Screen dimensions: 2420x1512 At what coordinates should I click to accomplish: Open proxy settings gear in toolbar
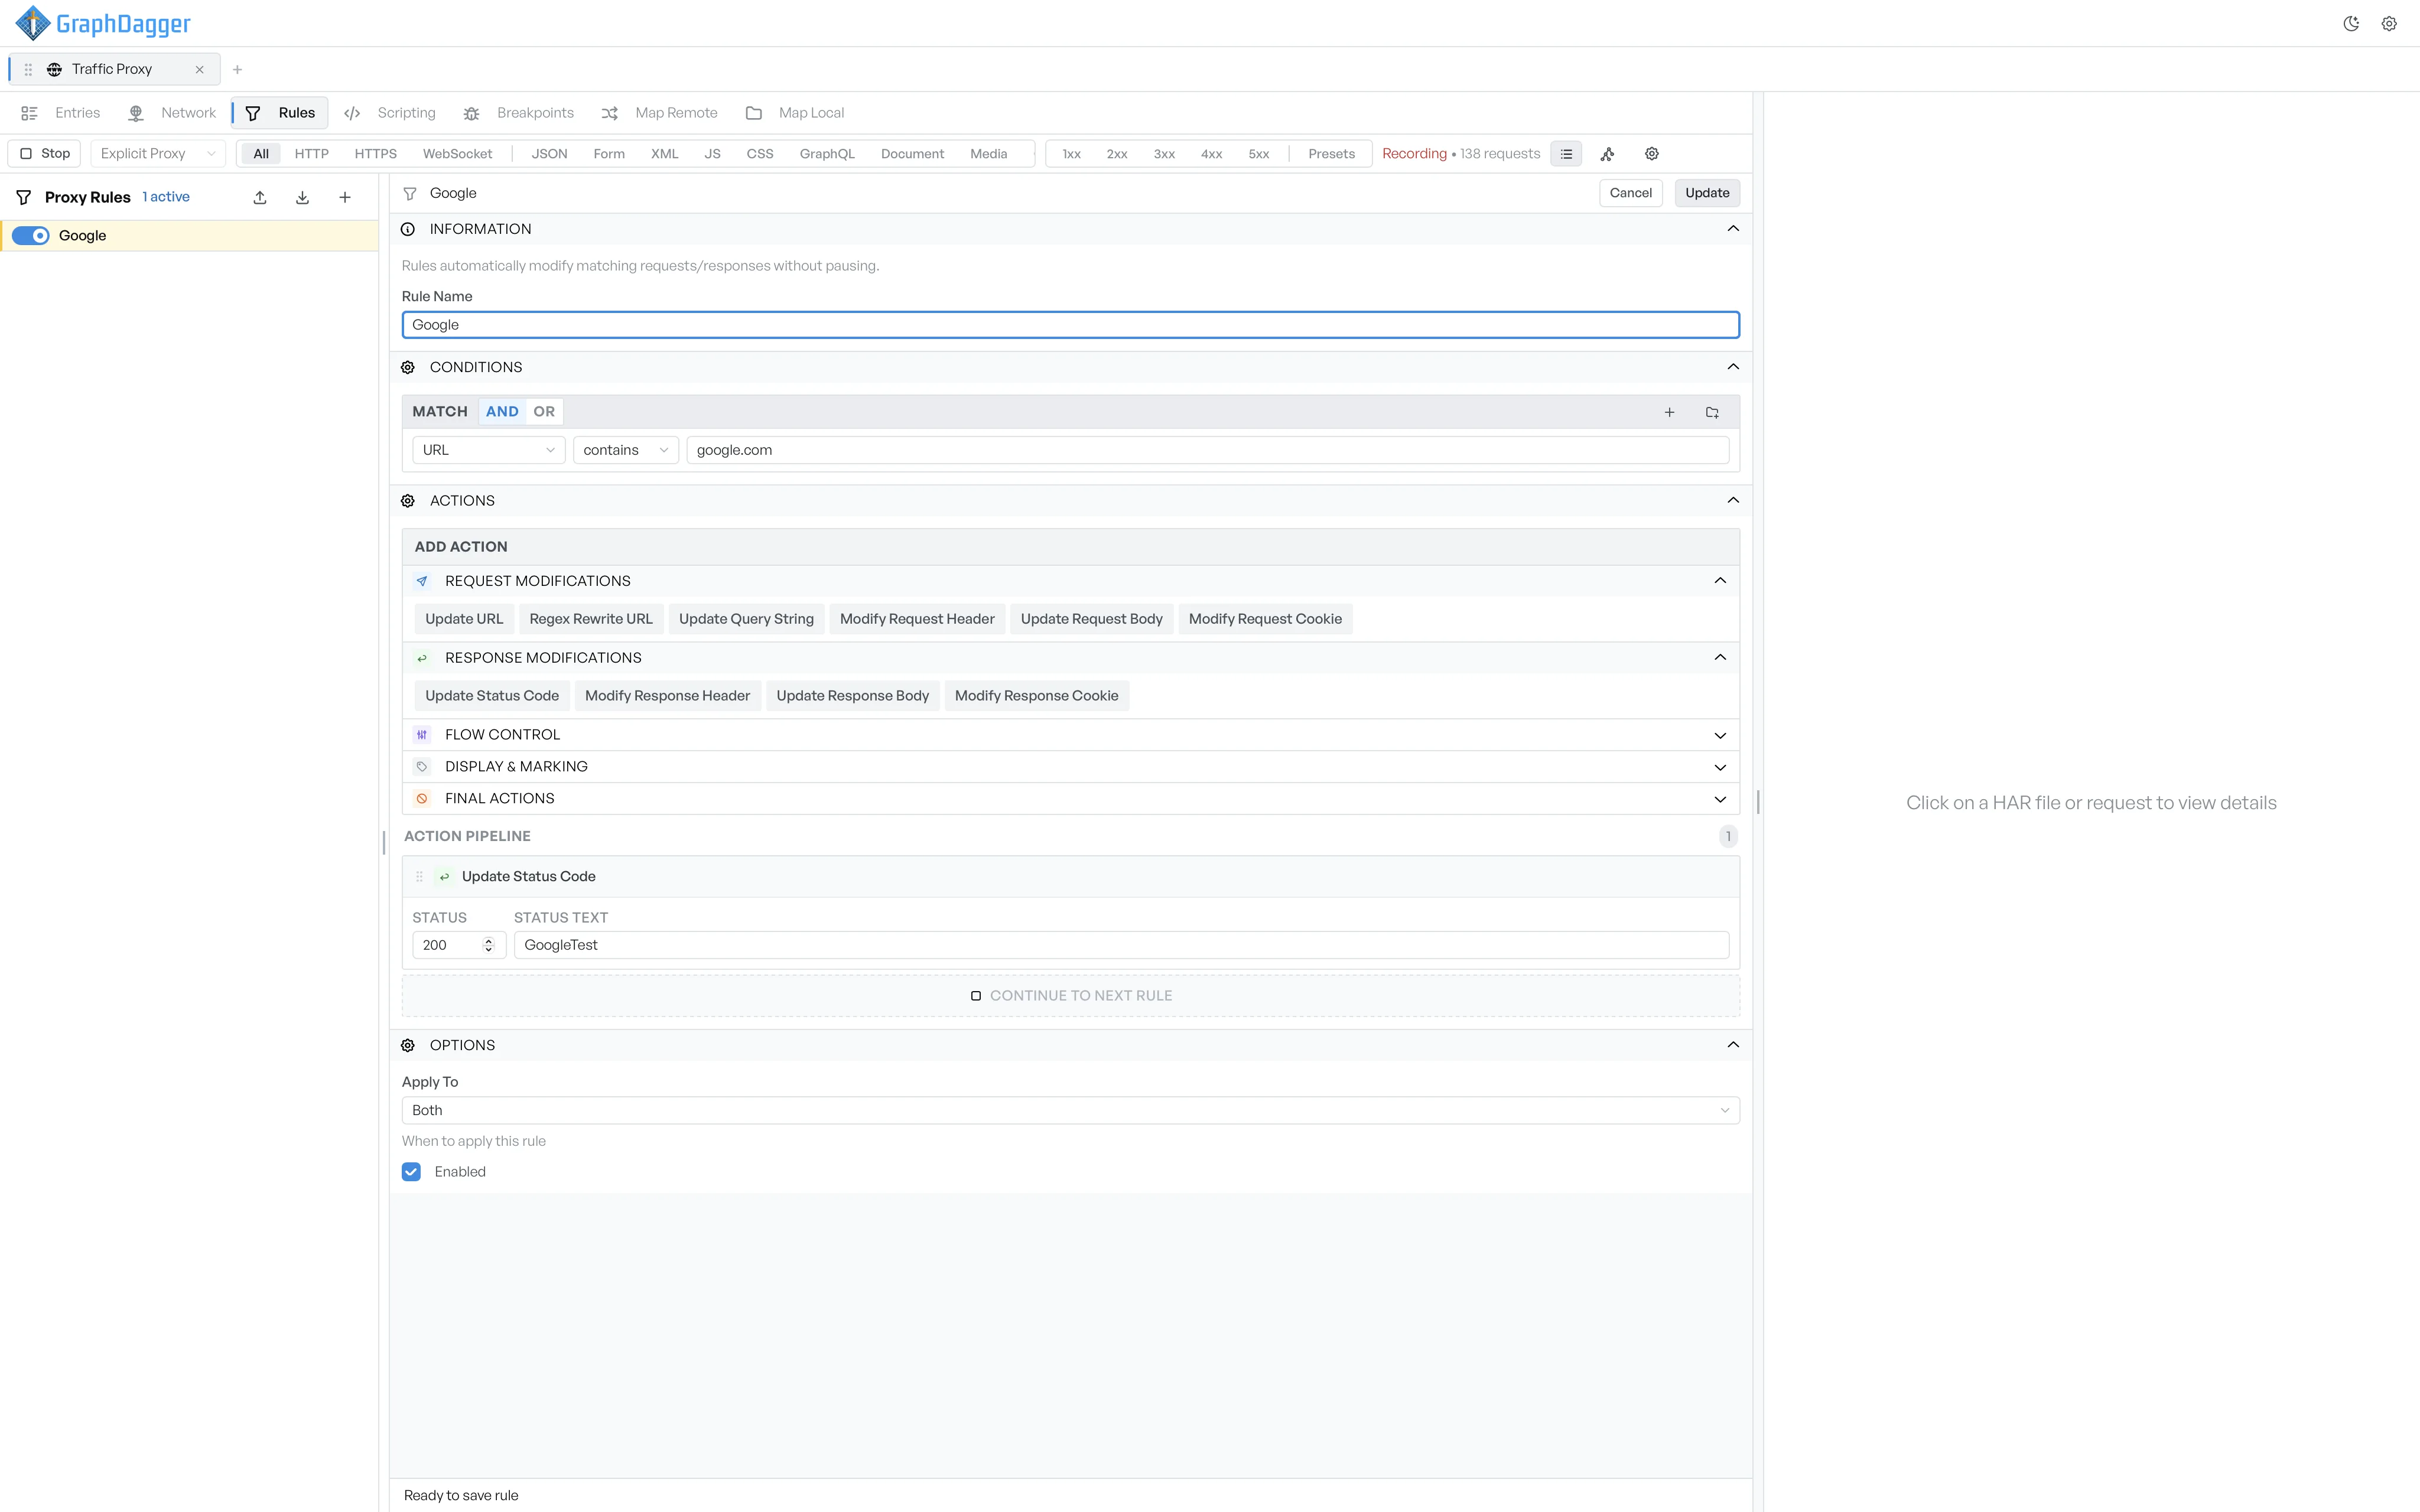1652,154
